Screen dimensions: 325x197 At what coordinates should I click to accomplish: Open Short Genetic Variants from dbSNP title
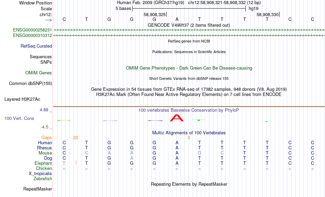tap(189, 78)
